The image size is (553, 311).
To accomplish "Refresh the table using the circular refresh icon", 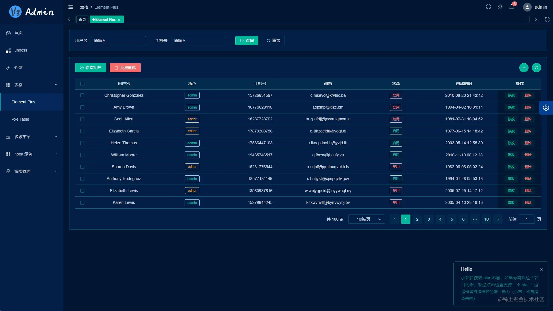I will (x=537, y=68).
